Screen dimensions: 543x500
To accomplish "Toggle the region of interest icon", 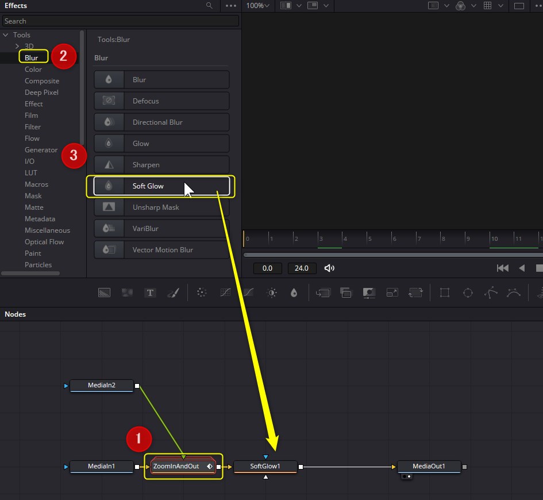I will coord(433,6).
